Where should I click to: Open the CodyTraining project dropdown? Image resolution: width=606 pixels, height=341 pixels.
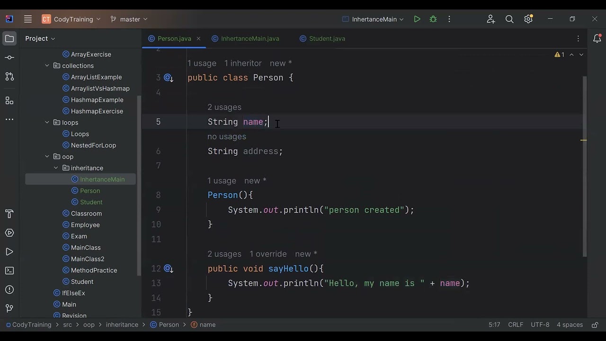pyautogui.click(x=71, y=19)
